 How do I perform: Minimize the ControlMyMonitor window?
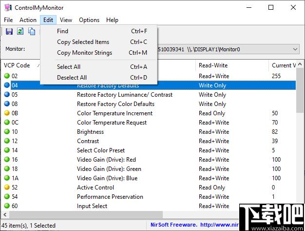[x=249, y=8]
